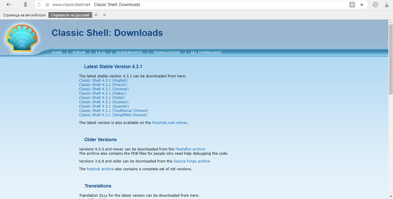Open the Mediafire archive link
The height and width of the screenshot is (199, 393).
tap(190, 149)
